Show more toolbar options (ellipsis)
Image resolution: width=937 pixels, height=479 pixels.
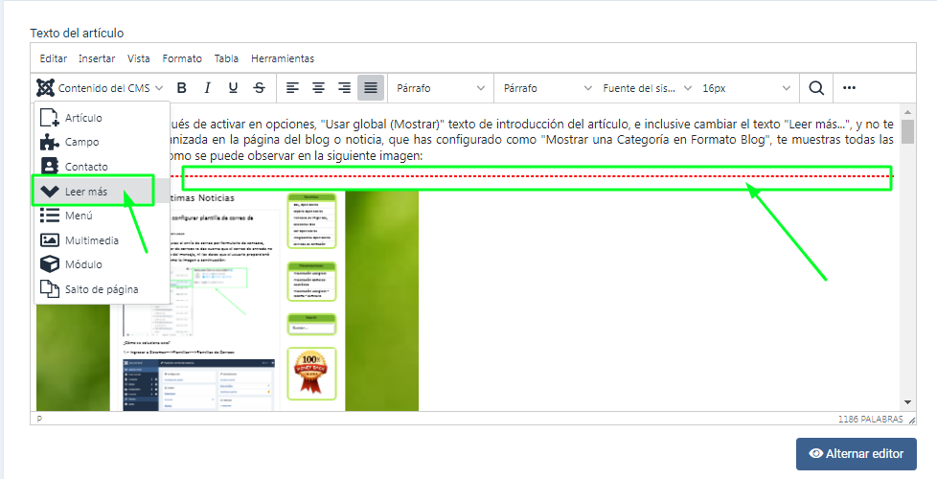point(849,88)
